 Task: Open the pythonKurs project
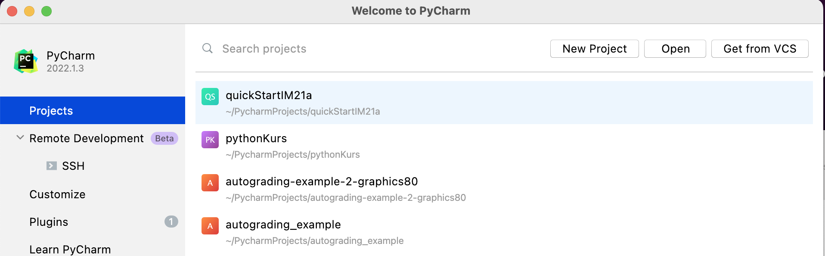point(256,139)
